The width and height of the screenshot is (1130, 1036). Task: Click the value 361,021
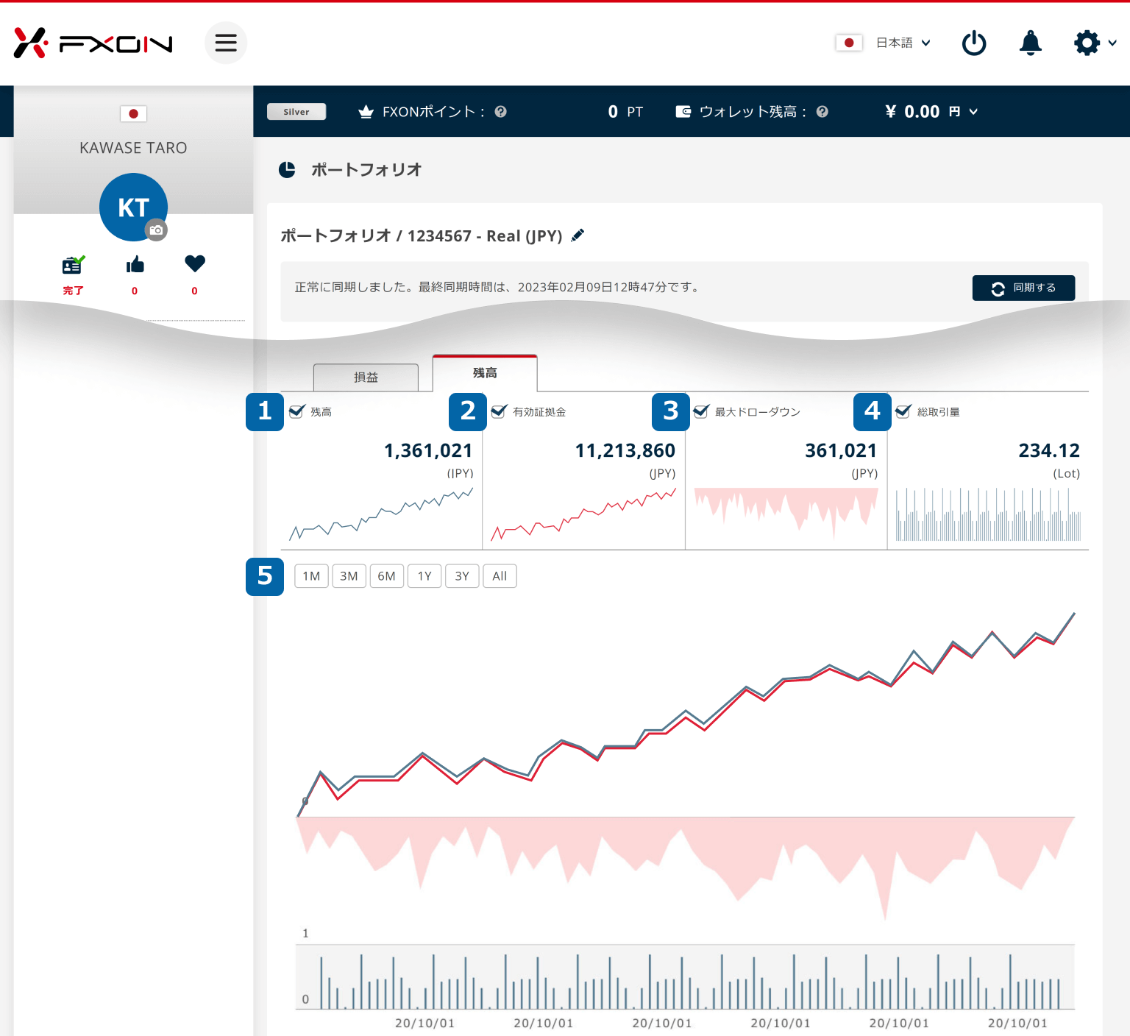pos(841,450)
